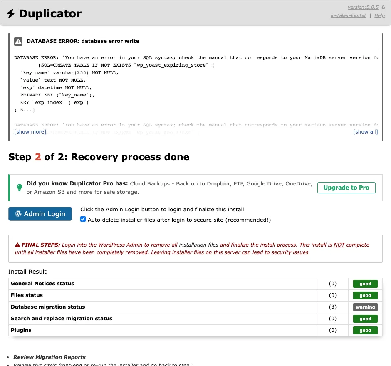Click the underlined NOT text
Image resolution: width=391 pixels, height=366 pixels.
(339, 245)
